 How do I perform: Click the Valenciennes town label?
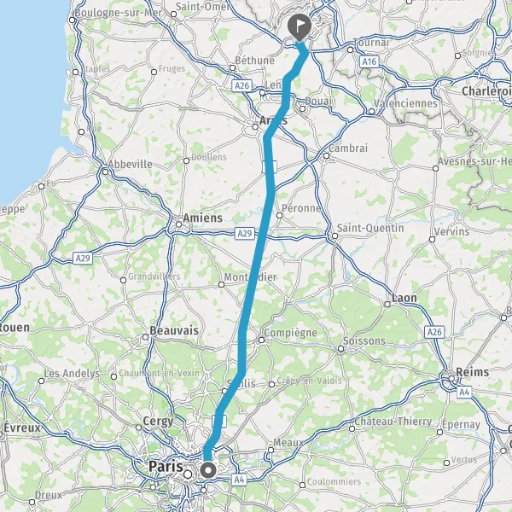405,103
